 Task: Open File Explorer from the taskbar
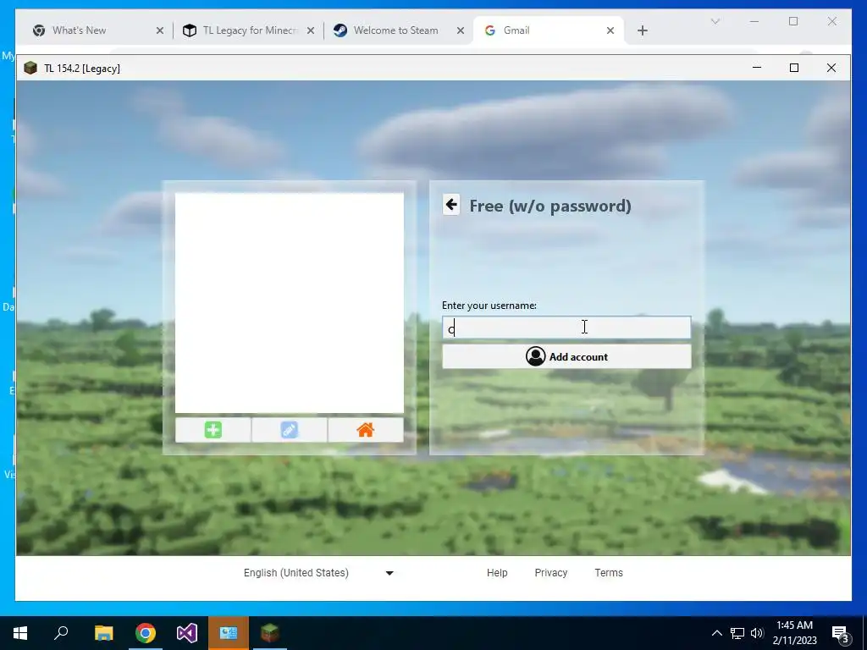103,633
